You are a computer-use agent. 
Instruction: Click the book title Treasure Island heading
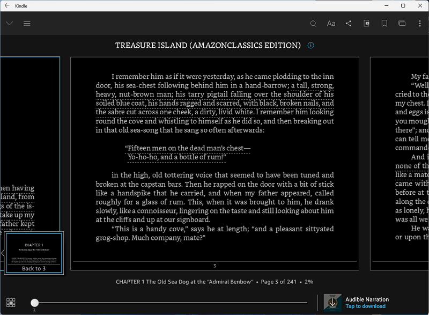pos(208,46)
